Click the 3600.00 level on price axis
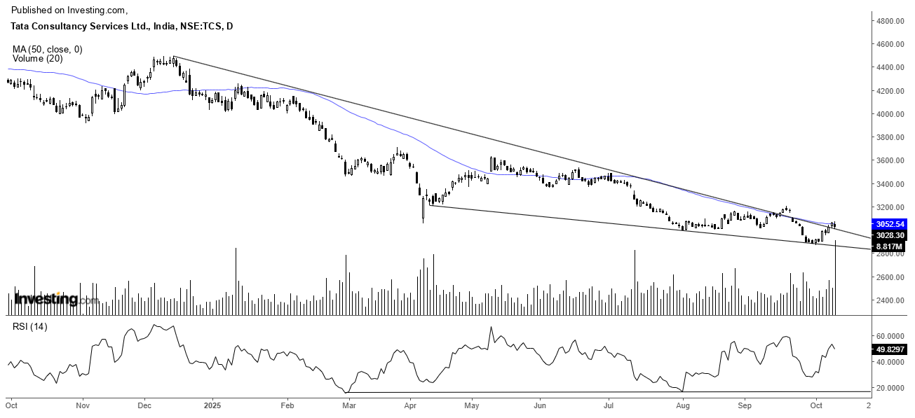This screenshot has height=418, width=915. tap(889, 161)
